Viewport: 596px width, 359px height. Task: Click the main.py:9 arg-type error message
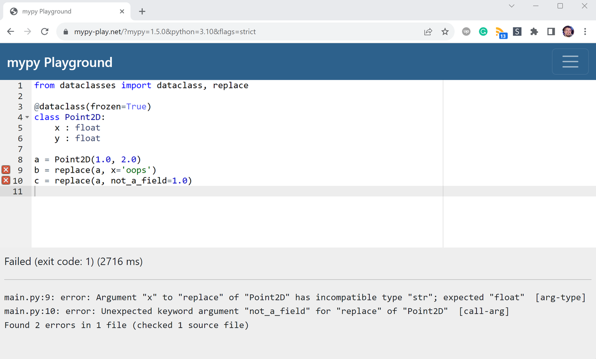point(295,298)
